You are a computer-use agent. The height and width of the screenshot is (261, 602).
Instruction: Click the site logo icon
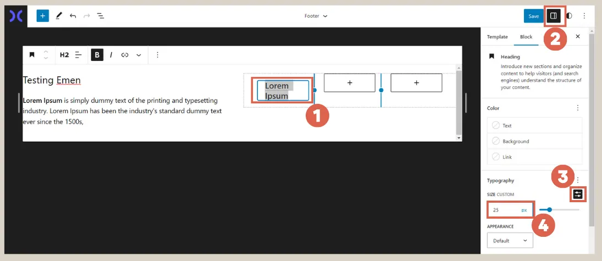point(16,16)
